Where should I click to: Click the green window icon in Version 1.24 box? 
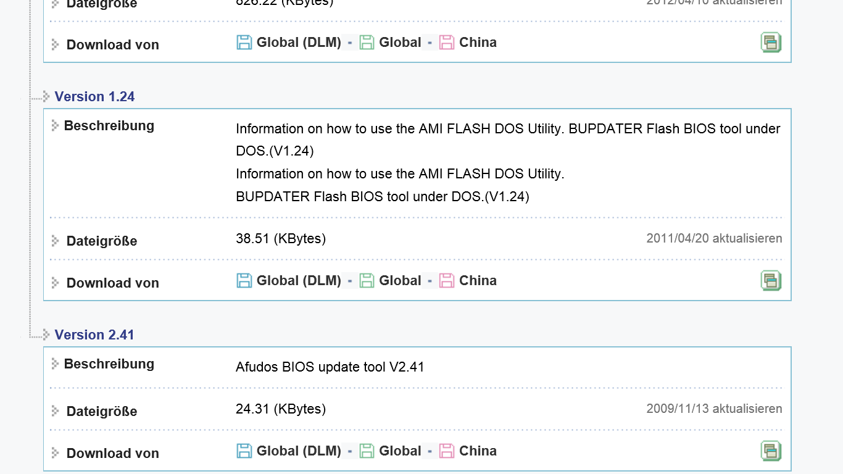pyautogui.click(x=771, y=281)
